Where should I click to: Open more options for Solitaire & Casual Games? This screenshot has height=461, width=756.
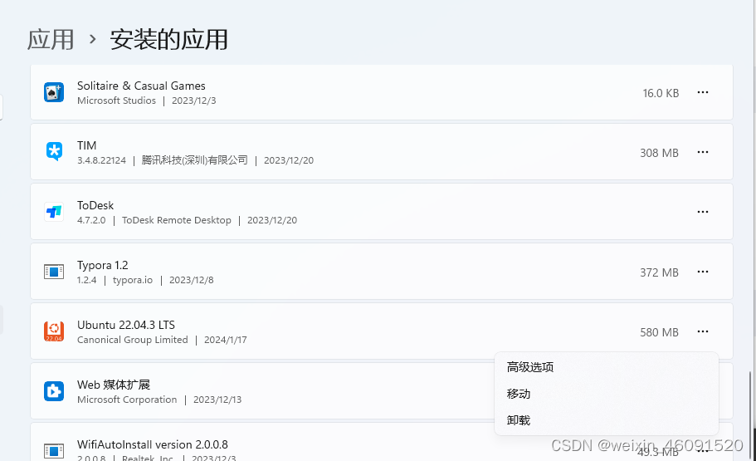click(703, 92)
